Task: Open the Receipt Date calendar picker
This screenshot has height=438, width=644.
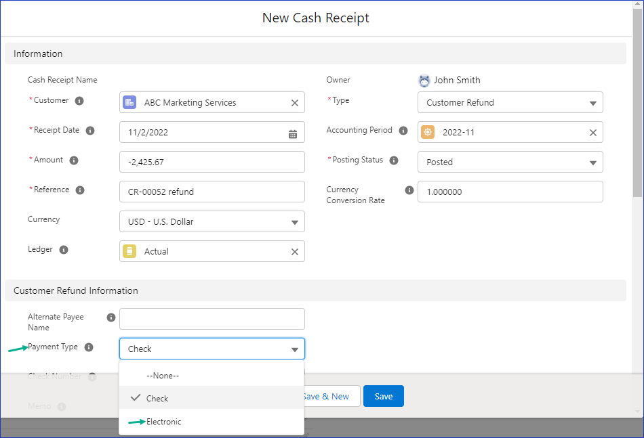Action: point(292,134)
